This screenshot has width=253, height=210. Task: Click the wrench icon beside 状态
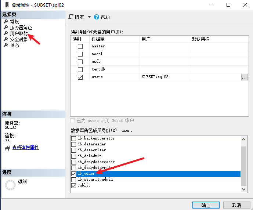(x=6, y=45)
